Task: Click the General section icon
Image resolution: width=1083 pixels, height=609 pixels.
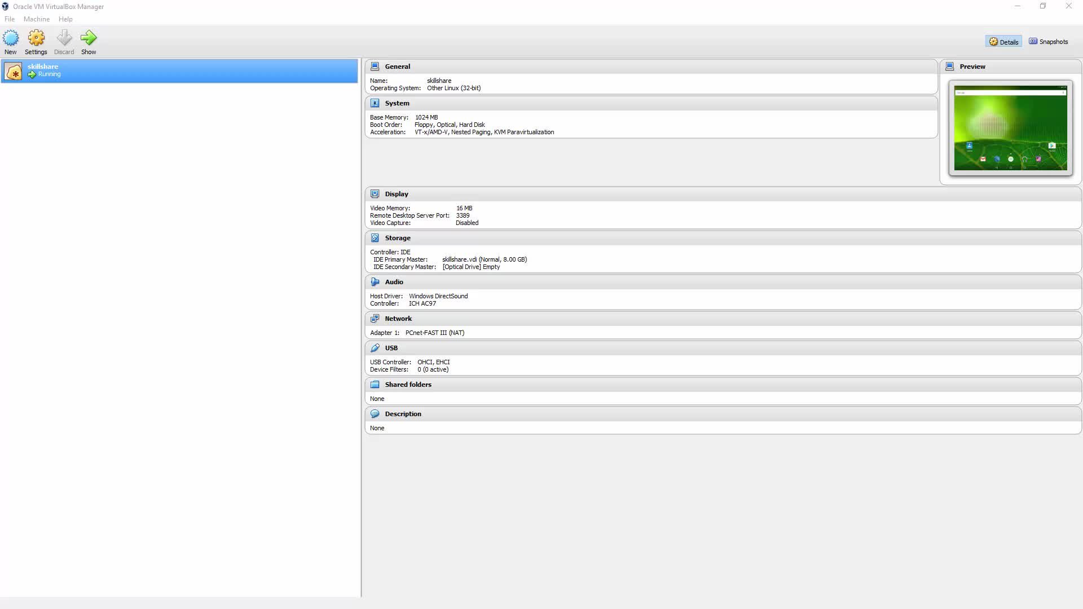Action: pos(375,66)
